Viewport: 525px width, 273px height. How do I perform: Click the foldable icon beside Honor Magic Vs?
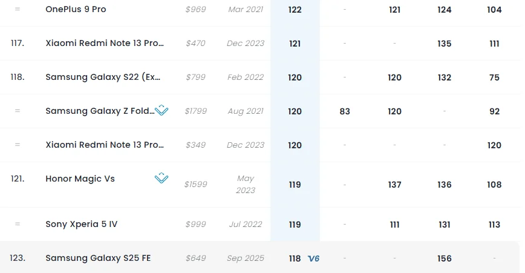(x=161, y=178)
